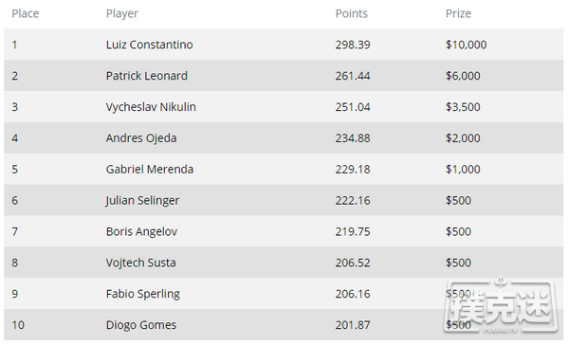Click the Prize column header

pyautogui.click(x=458, y=14)
